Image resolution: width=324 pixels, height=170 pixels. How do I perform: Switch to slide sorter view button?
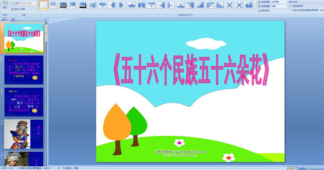point(293,168)
